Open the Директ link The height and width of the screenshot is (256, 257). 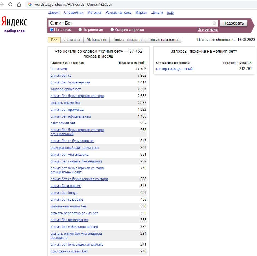[x=54, y=13]
